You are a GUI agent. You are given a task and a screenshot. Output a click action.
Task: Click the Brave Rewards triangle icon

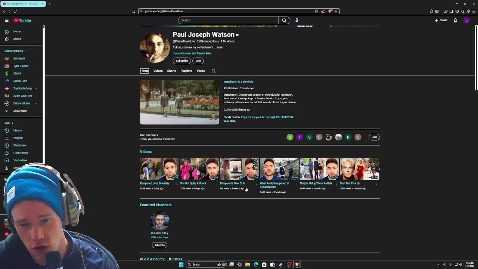(336, 11)
